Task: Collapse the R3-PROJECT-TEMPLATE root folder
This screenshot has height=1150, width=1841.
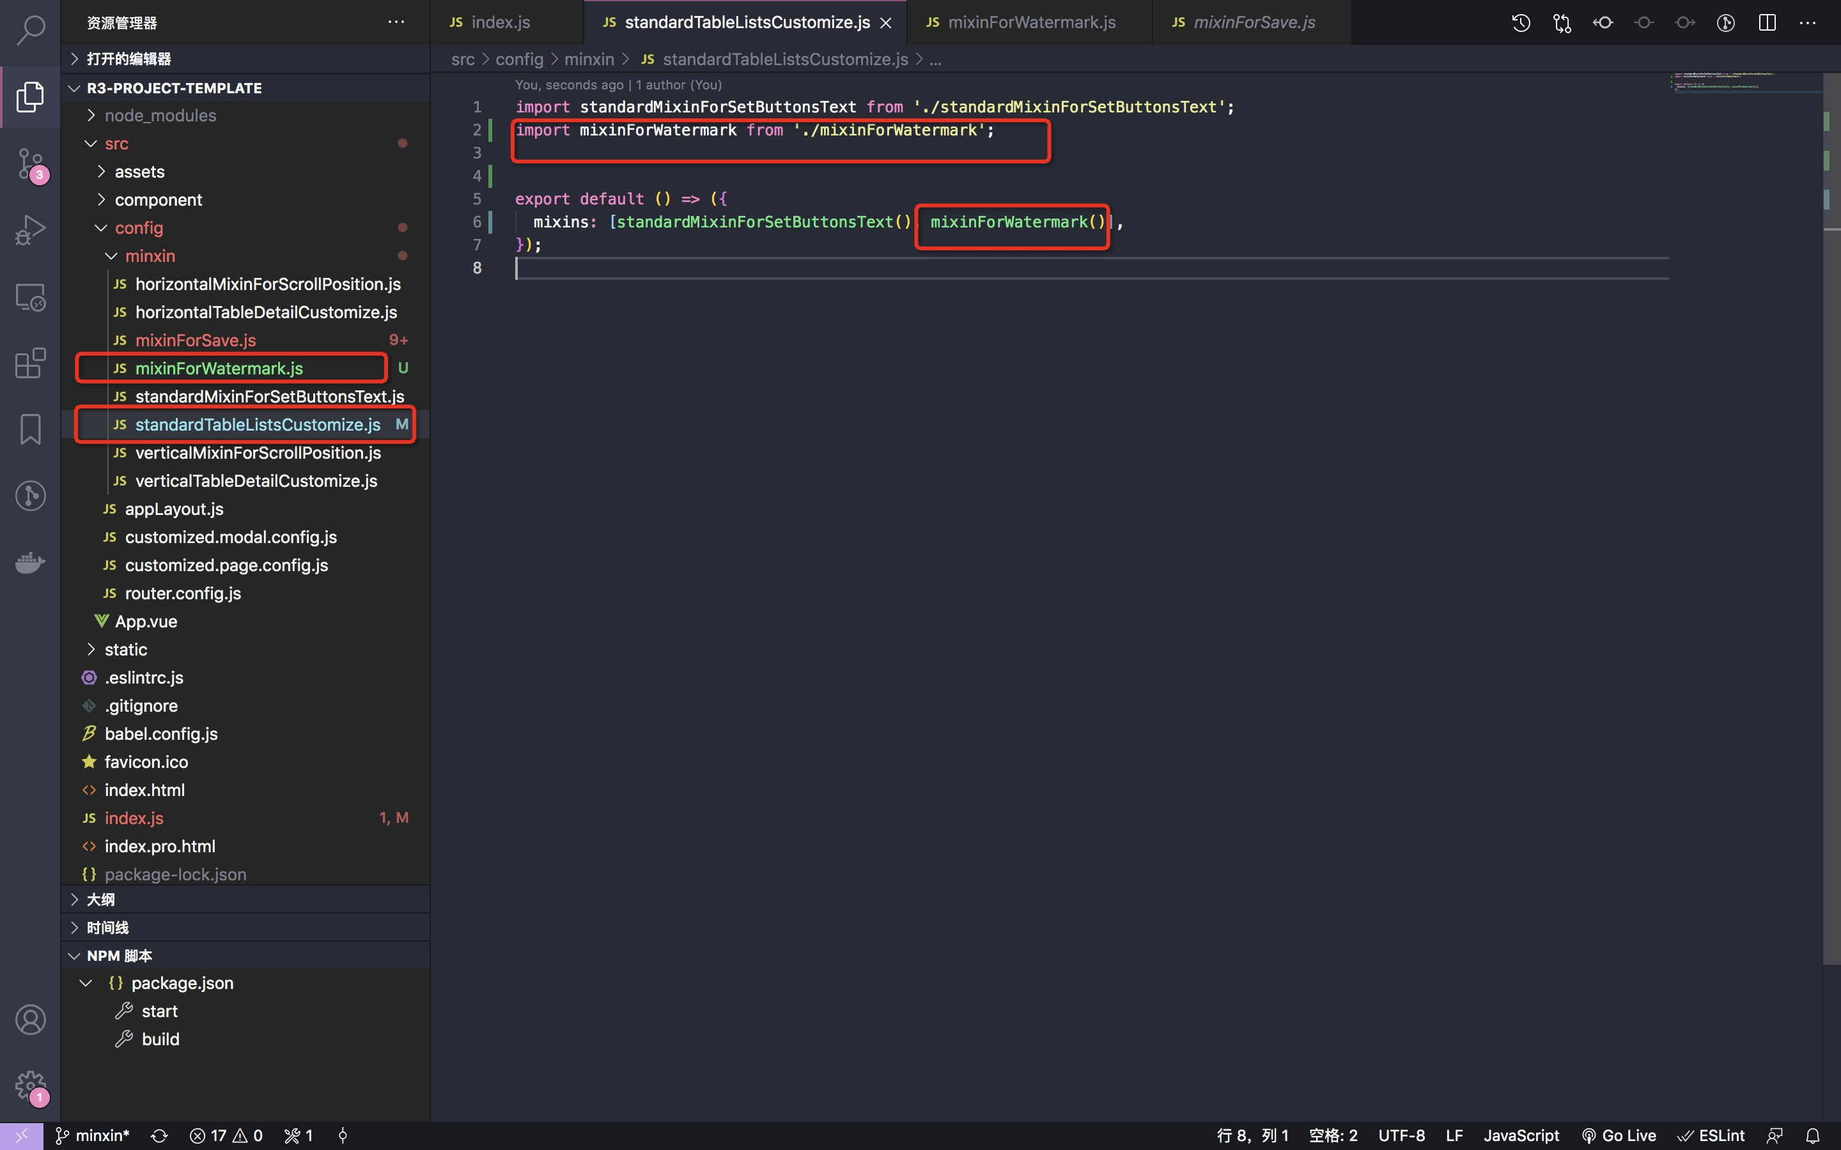Action: [245, 88]
